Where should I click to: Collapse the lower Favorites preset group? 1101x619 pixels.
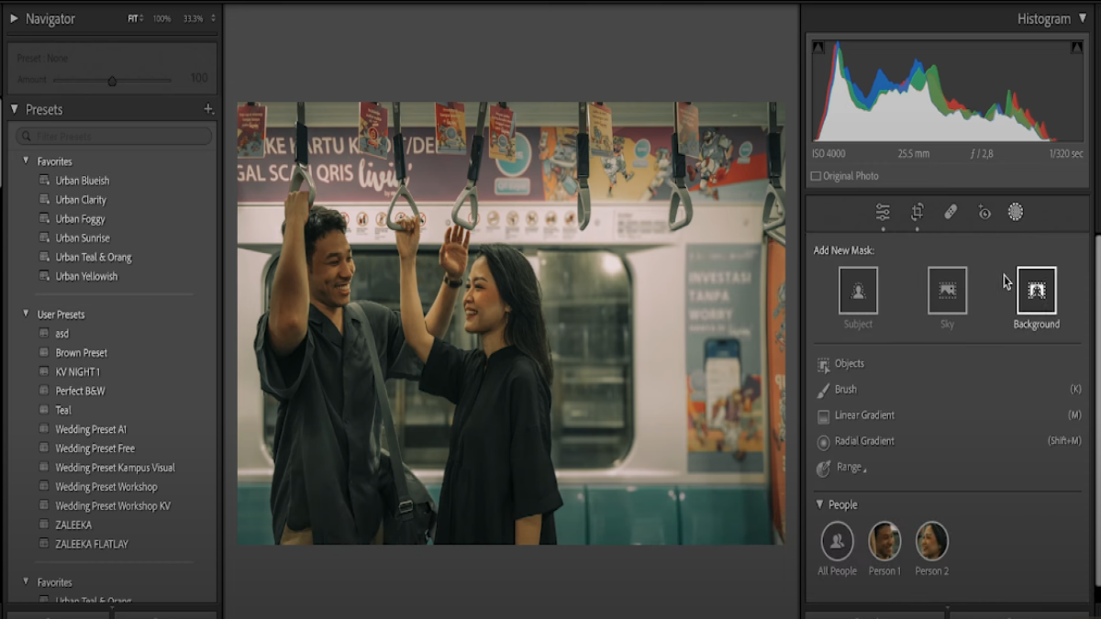pos(26,581)
